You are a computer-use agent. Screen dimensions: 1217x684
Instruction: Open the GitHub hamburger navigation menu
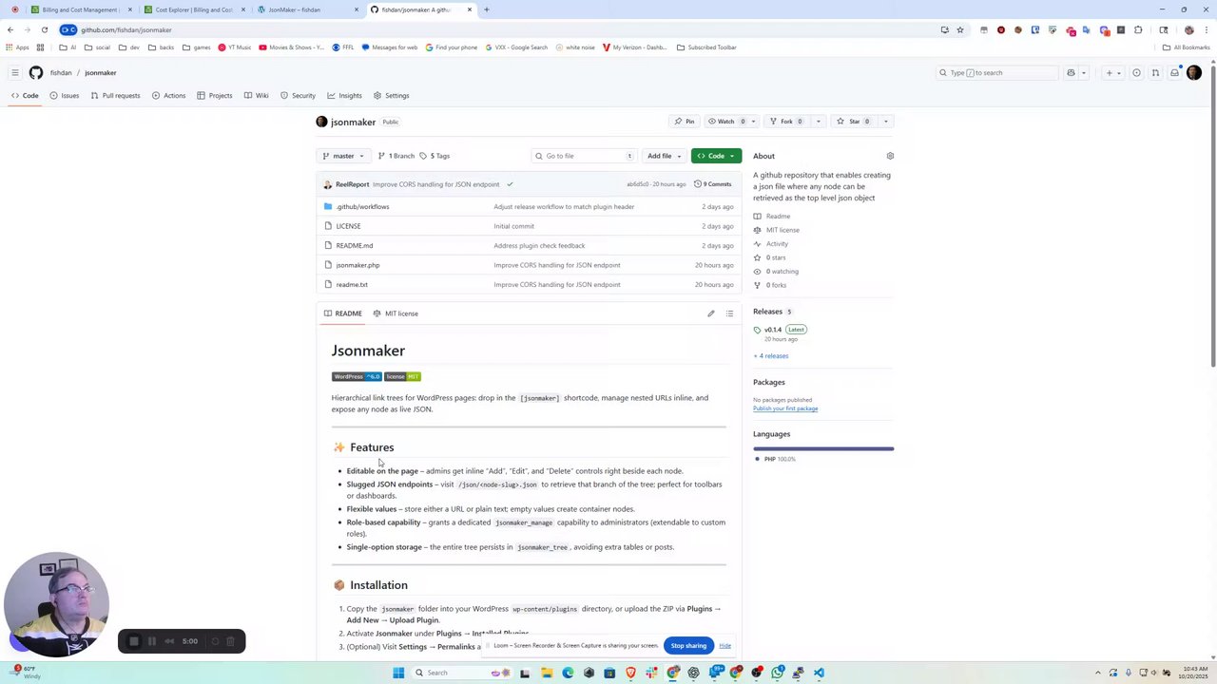point(14,72)
